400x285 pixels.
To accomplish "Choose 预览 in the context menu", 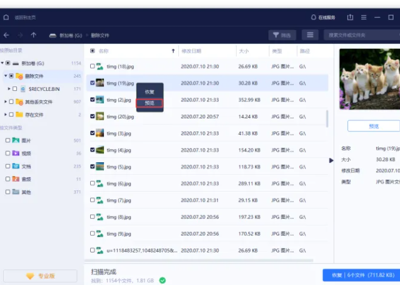I will click(x=150, y=103).
